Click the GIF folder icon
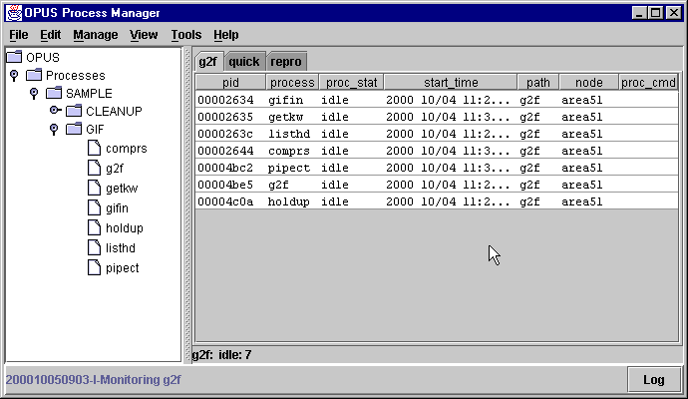Screen dimensions: 688x399 click(x=74, y=129)
